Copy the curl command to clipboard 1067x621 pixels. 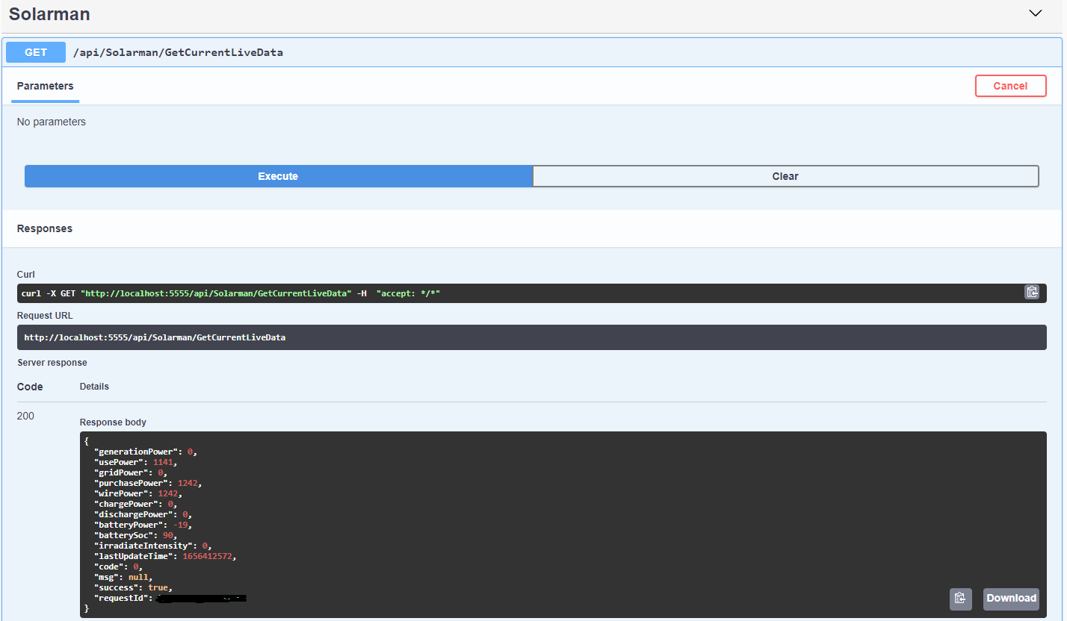[1032, 292]
